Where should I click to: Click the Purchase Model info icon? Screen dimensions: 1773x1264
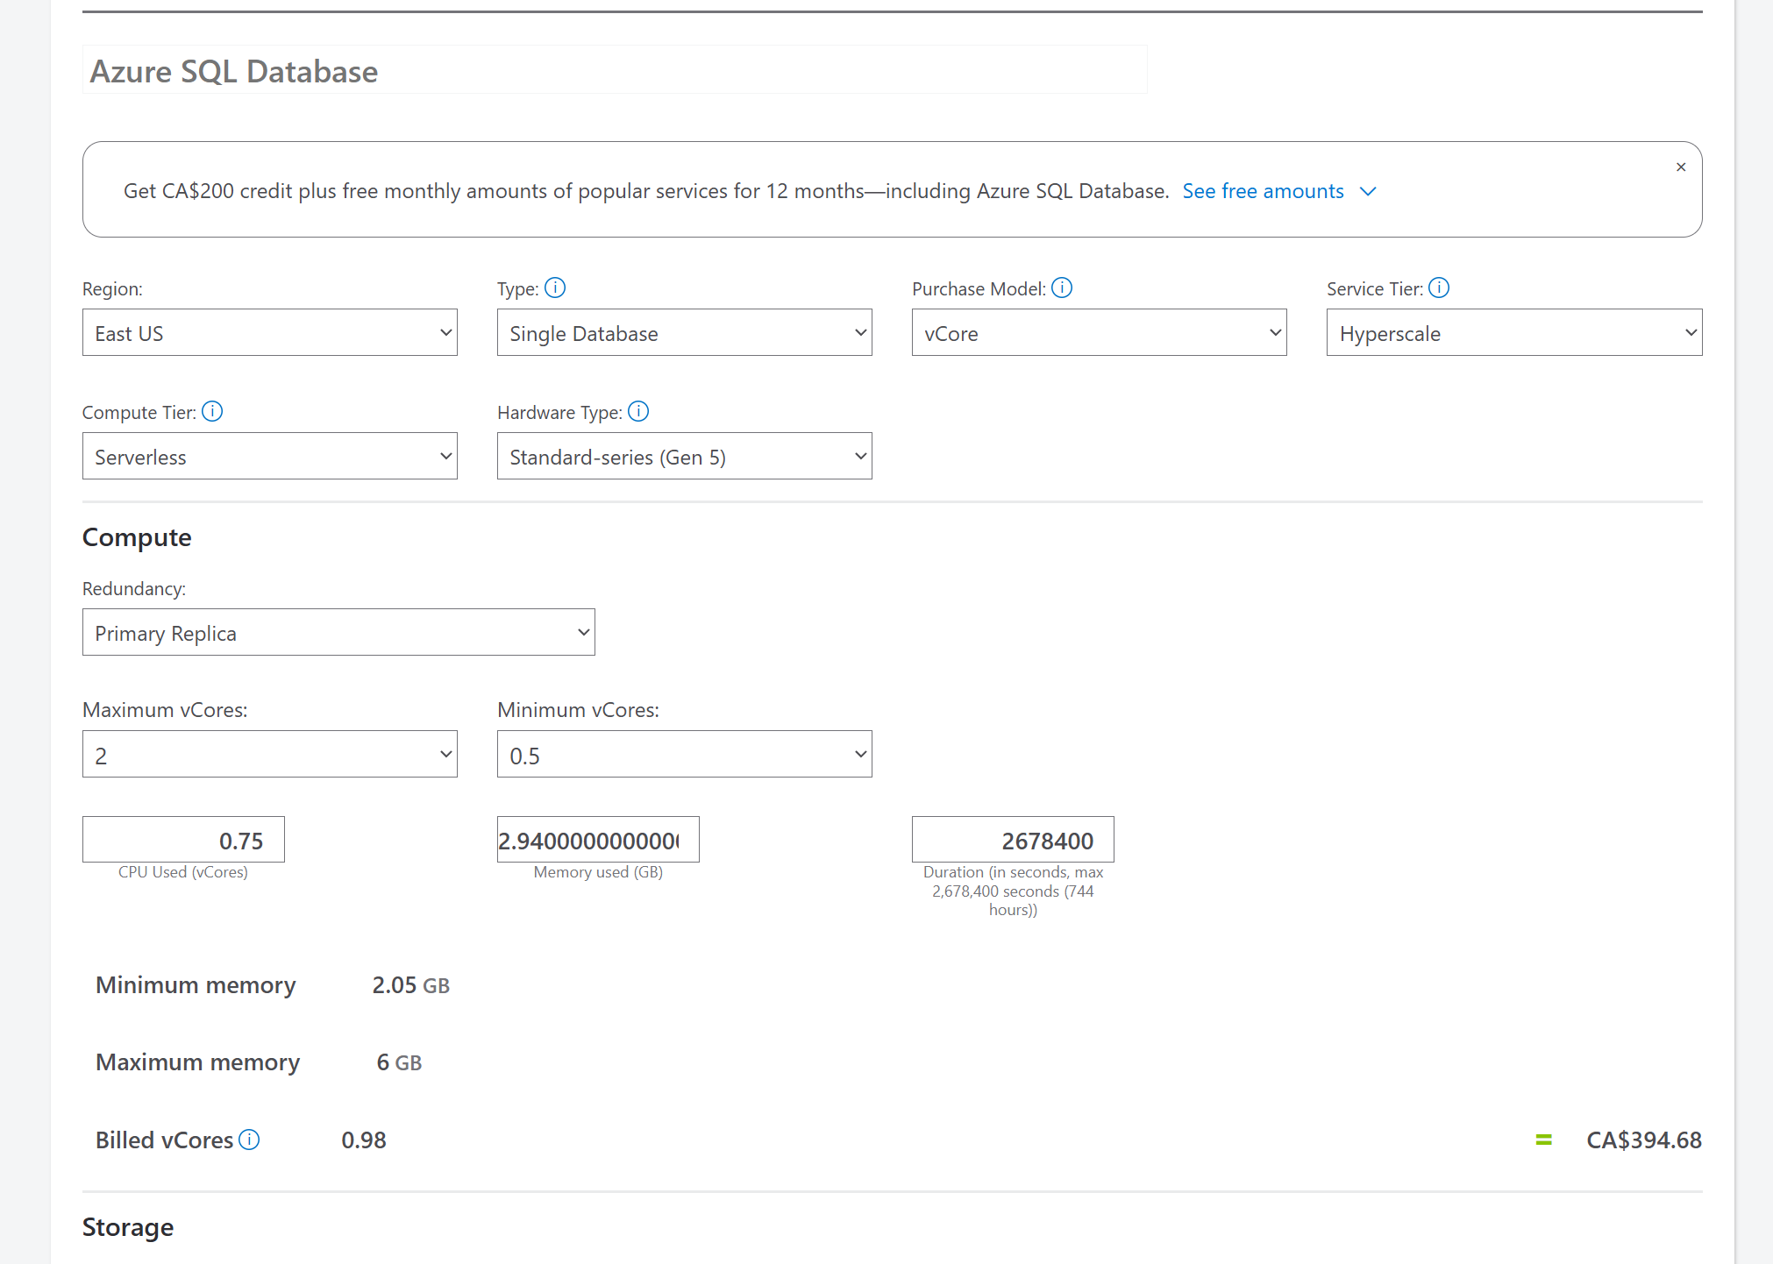[x=1062, y=288]
